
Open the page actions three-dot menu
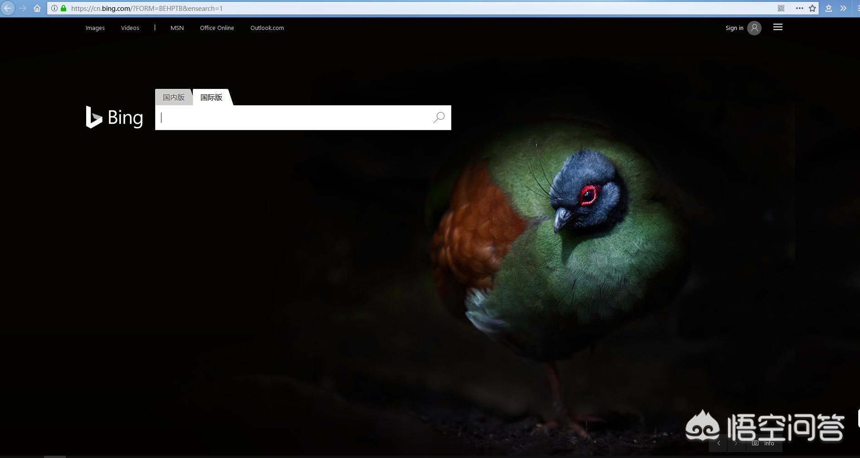(799, 8)
